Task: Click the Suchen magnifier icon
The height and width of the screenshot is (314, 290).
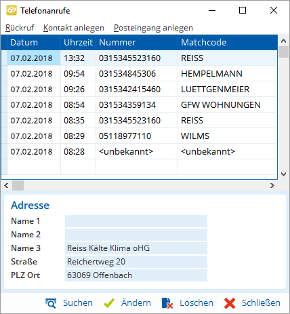Action: tap(51, 303)
